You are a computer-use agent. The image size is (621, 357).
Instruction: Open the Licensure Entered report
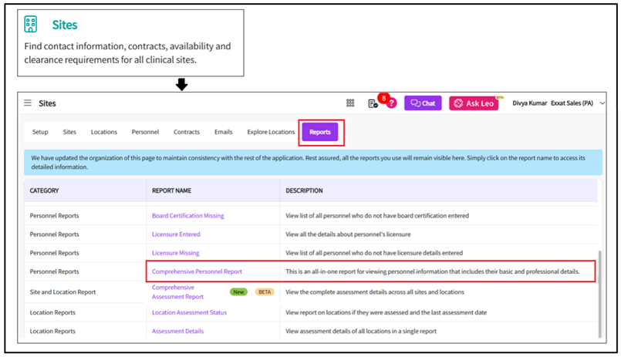176,234
